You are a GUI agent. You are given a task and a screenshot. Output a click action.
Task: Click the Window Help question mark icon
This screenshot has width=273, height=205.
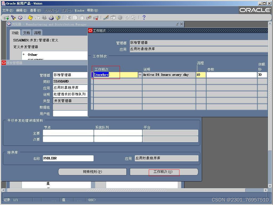144,18
